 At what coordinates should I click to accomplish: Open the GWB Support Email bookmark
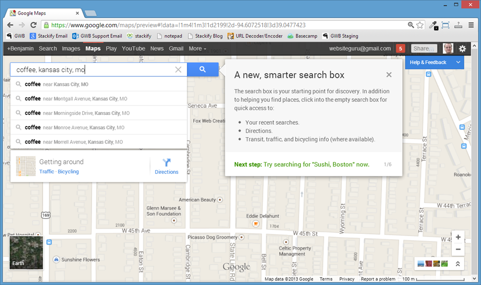tap(97, 36)
